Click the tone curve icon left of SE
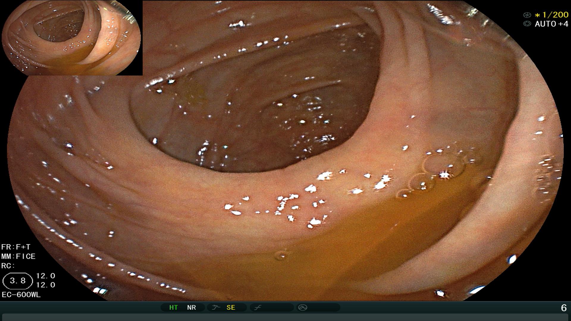 point(216,308)
